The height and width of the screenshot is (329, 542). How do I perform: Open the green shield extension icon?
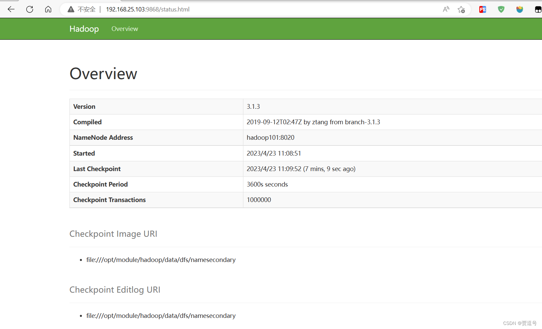coord(501,9)
